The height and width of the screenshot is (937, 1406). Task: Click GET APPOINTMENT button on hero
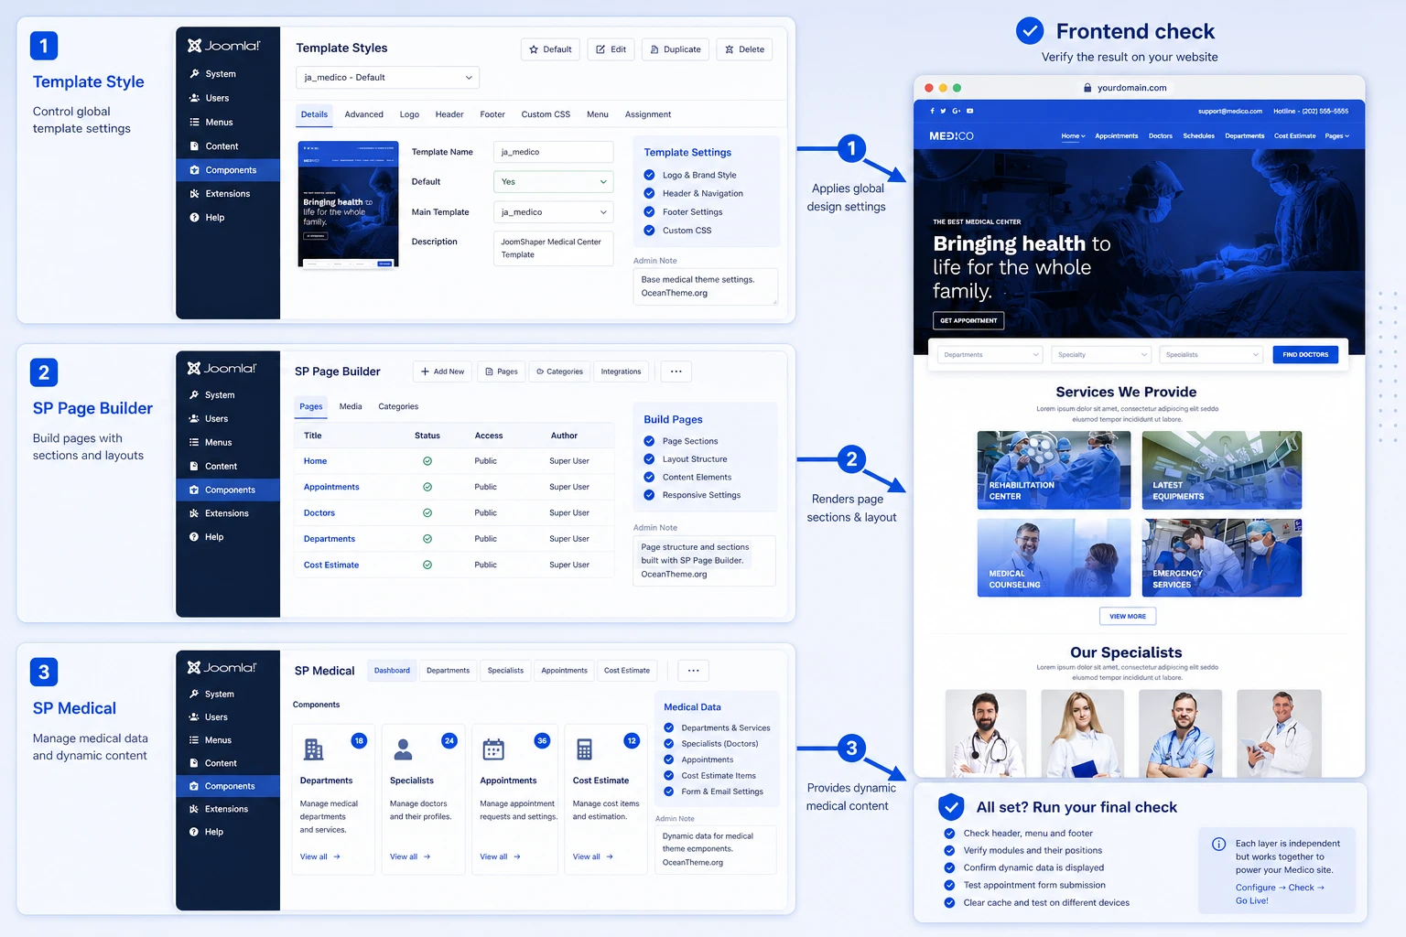[968, 321]
